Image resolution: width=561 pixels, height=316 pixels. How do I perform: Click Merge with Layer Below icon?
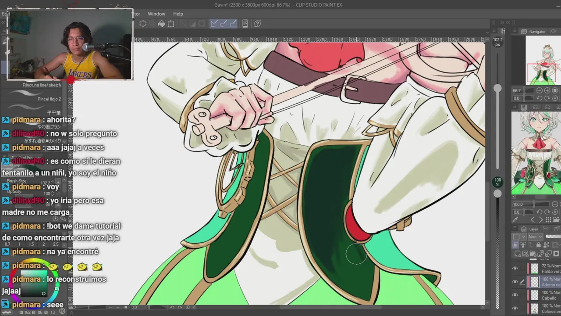pyautogui.click(x=548, y=253)
